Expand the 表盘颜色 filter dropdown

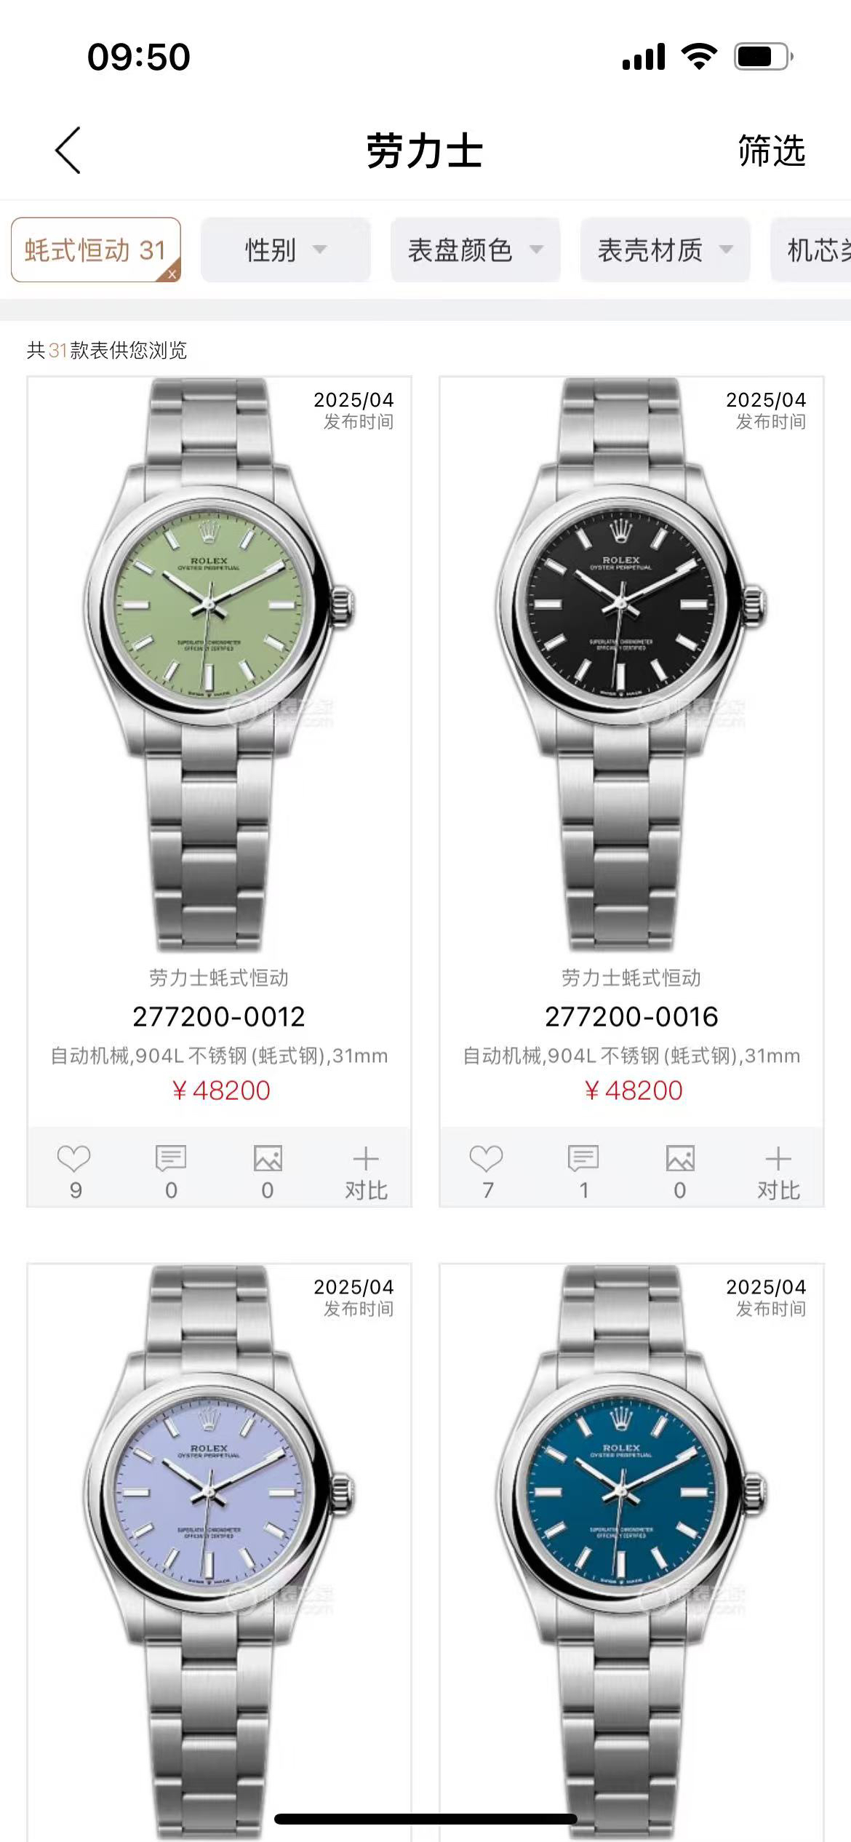[476, 250]
